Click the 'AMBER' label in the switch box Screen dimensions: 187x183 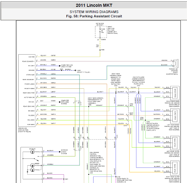pos(37,163)
